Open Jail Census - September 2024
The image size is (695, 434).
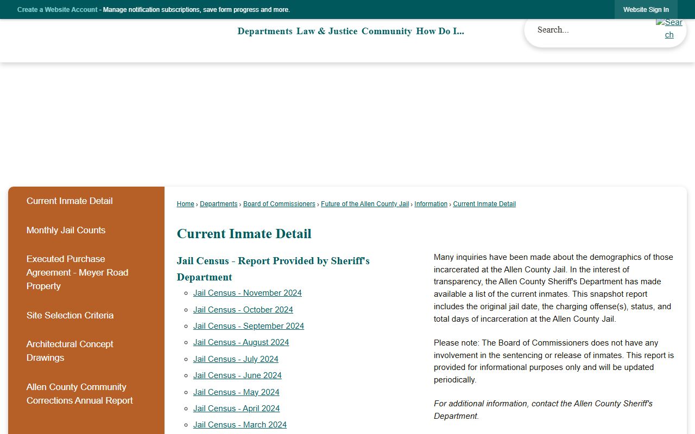click(x=249, y=326)
